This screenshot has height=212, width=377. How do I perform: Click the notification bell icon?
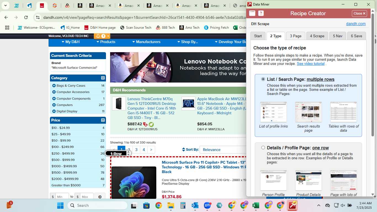[98, 36]
